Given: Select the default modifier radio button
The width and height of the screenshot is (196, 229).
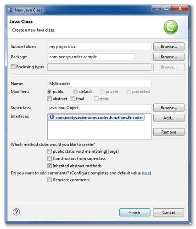Looking at the screenshot, I should [76, 91].
